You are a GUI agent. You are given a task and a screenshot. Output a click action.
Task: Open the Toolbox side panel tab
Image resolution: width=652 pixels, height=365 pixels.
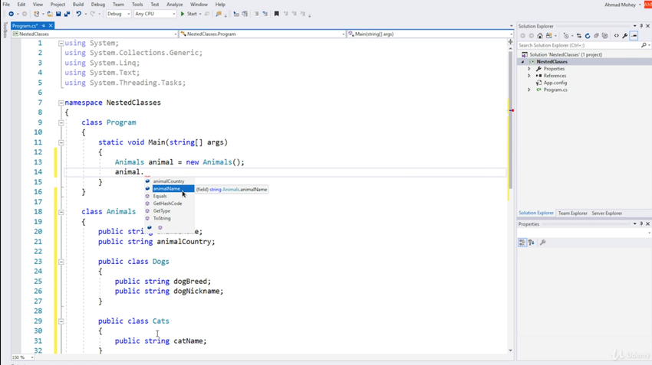[5, 30]
